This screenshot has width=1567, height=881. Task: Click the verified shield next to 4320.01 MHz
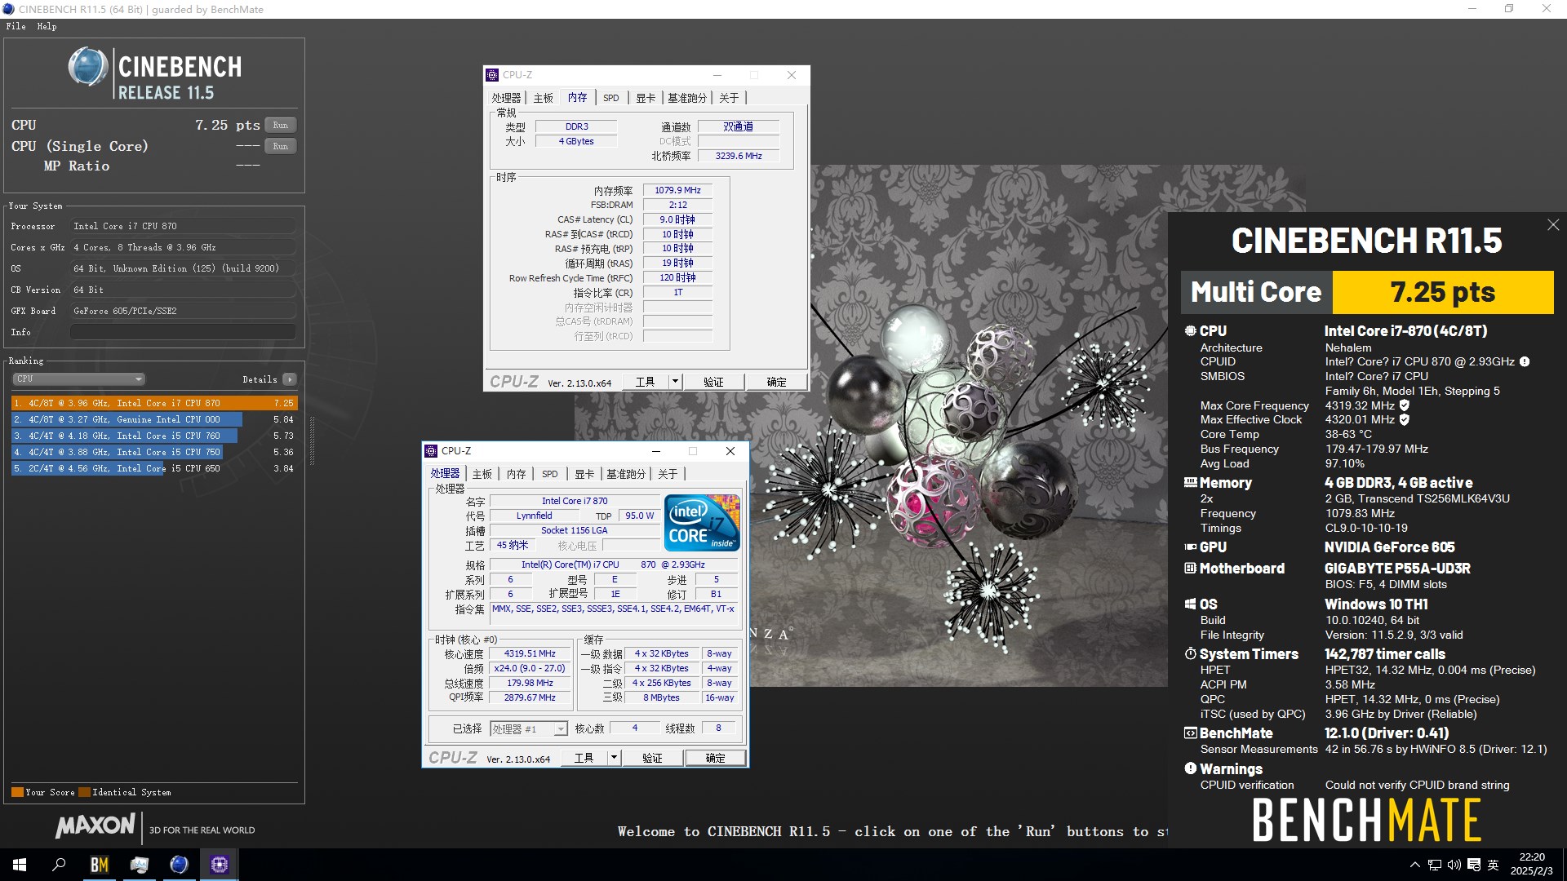click(x=1404, y=420)
